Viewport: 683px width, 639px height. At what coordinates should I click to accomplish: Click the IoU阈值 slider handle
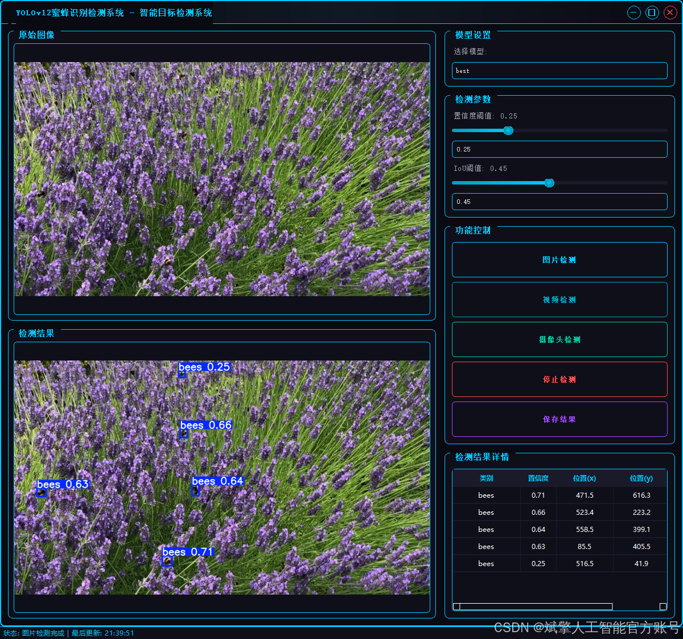(x=549, y=183)
